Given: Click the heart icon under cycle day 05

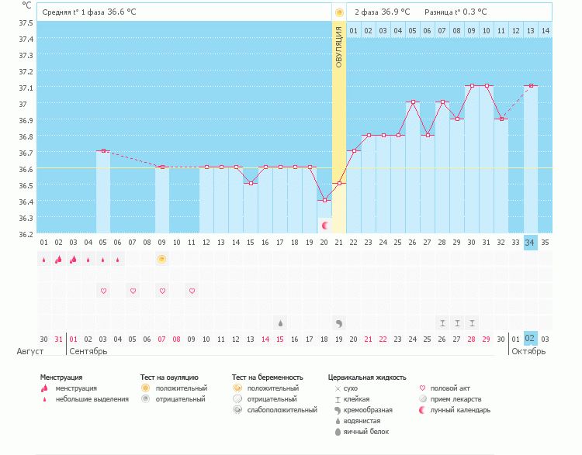Looking at the screenshot, I should (x=102, y=291).
